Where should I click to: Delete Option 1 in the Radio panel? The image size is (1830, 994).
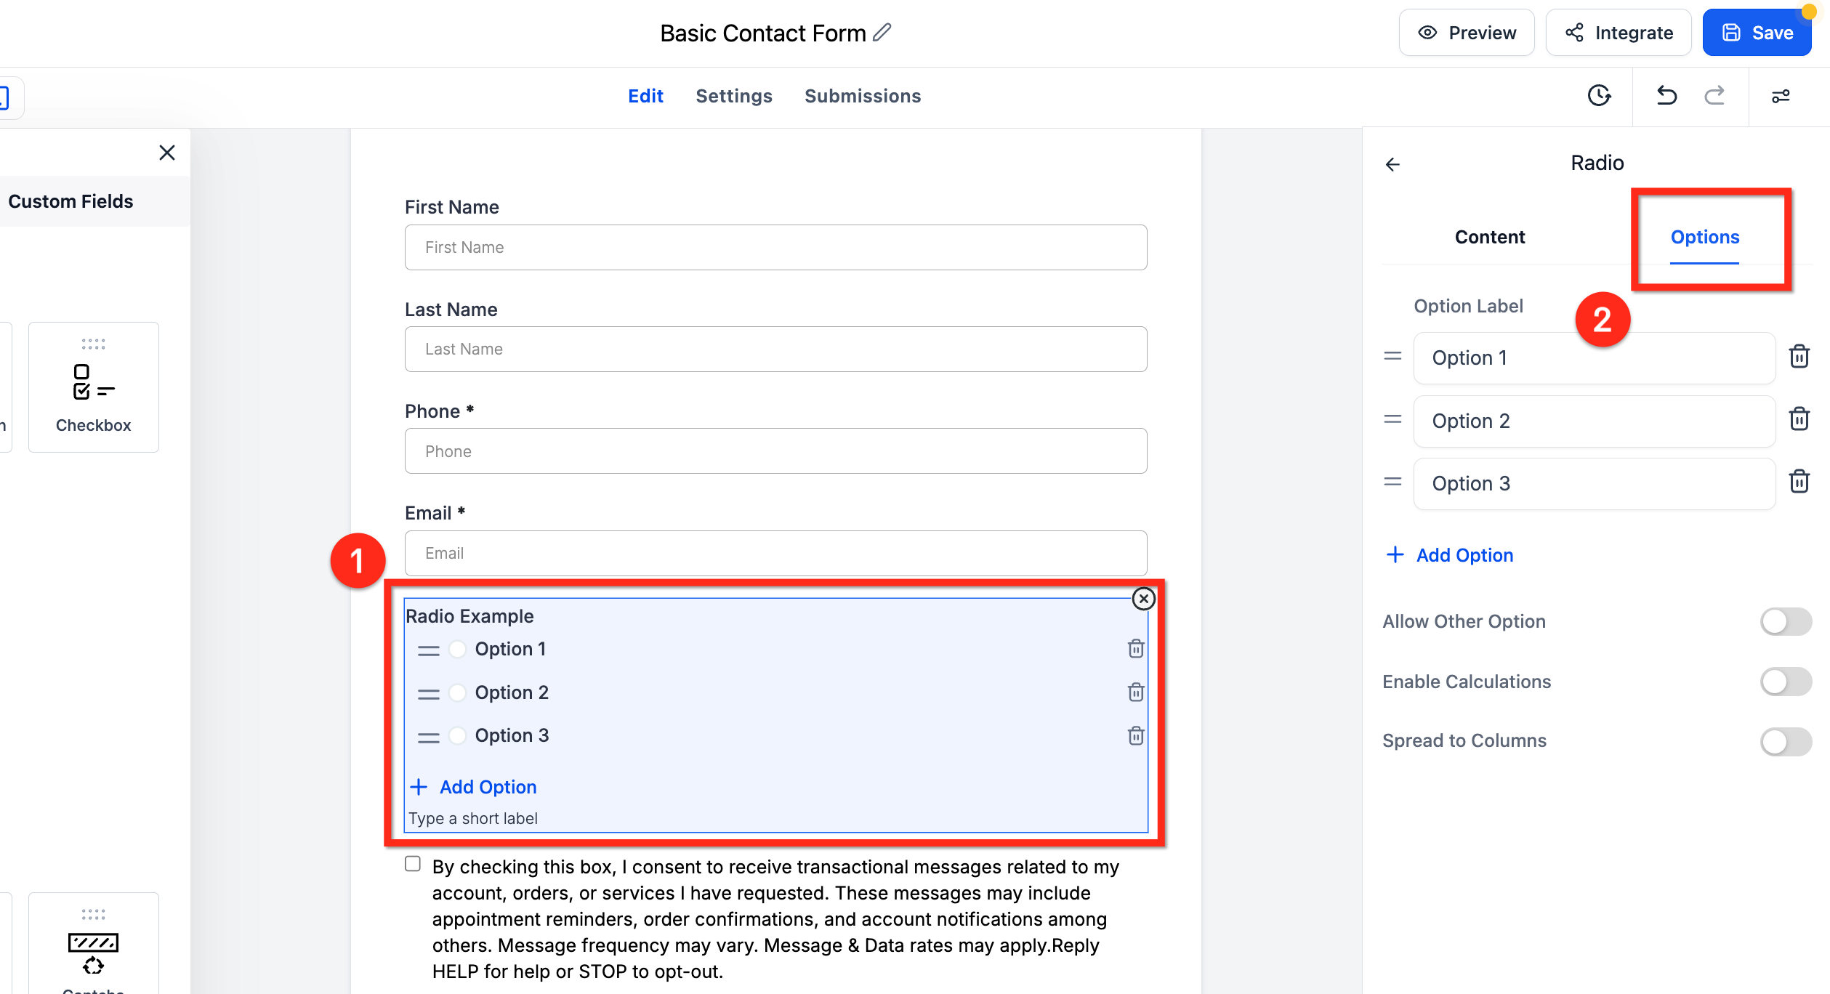pyautogui.click(x=1799, y=356)
